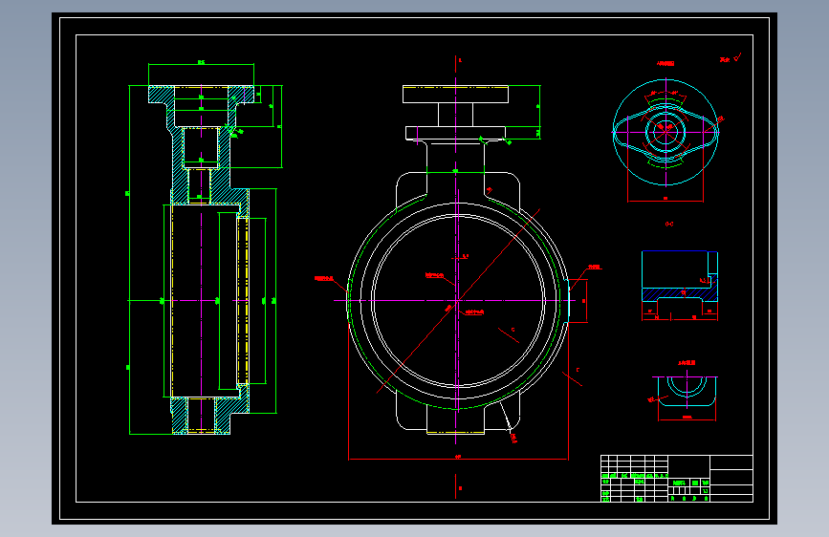Screen dimensions: 829x537
Task: Select the large circular bore in the center front view
Action: (458, 301)
